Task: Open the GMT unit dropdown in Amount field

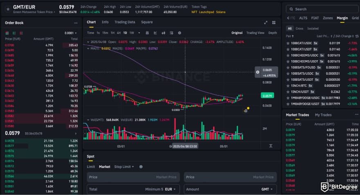Action: tap(267, 189)
